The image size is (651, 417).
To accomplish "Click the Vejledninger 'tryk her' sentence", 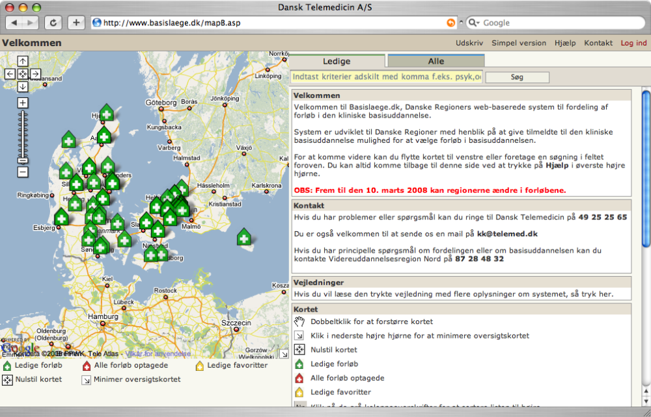I will (453, 294).
